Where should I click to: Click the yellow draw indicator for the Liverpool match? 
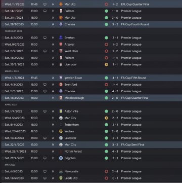[106, 64]
